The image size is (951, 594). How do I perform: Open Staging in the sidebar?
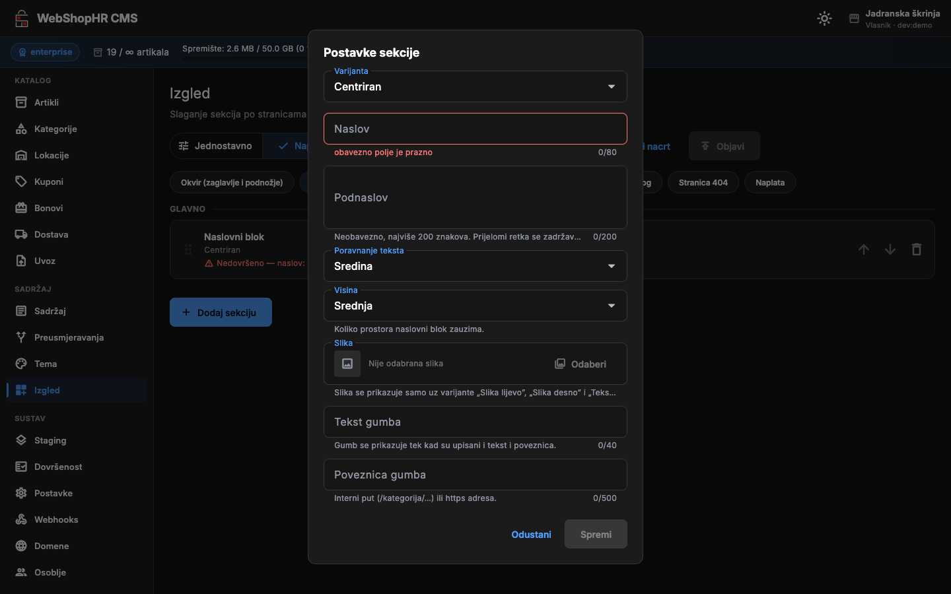77,440
